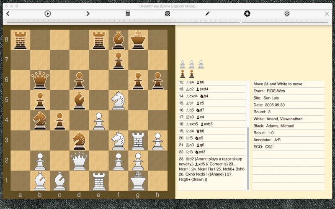Jump to move 17. Ra3 c4

point(212,117)
